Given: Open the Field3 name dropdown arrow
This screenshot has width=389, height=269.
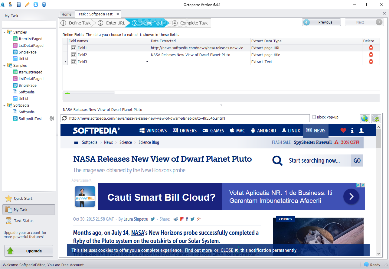Looking at the screenshot, I should click(x=147, y=62).
